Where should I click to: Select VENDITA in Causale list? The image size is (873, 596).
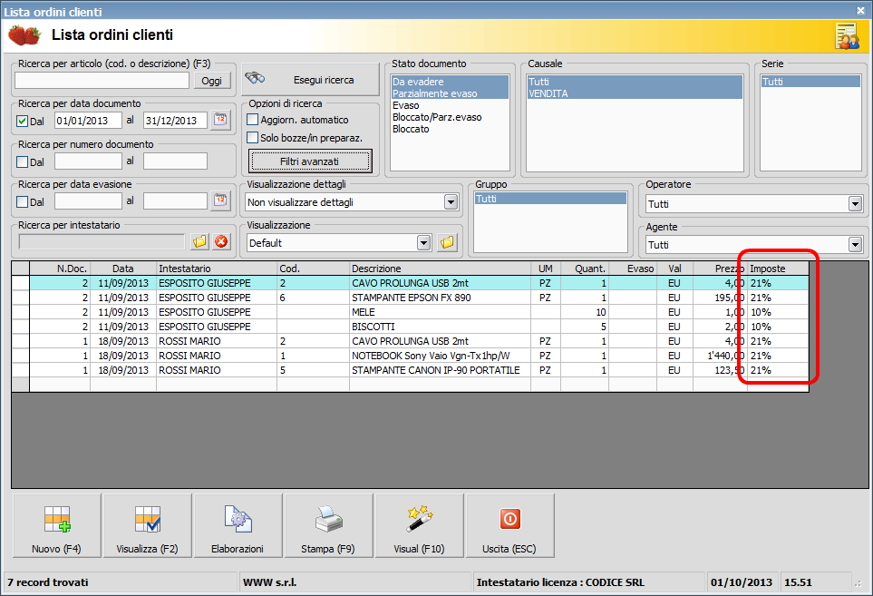click(548, 93)
